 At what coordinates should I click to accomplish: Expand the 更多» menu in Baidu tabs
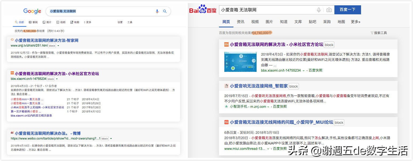click(355, 22)
